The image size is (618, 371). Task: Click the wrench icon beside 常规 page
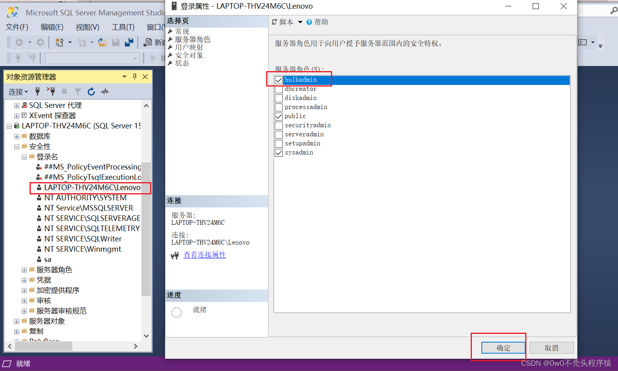(170, 31)
